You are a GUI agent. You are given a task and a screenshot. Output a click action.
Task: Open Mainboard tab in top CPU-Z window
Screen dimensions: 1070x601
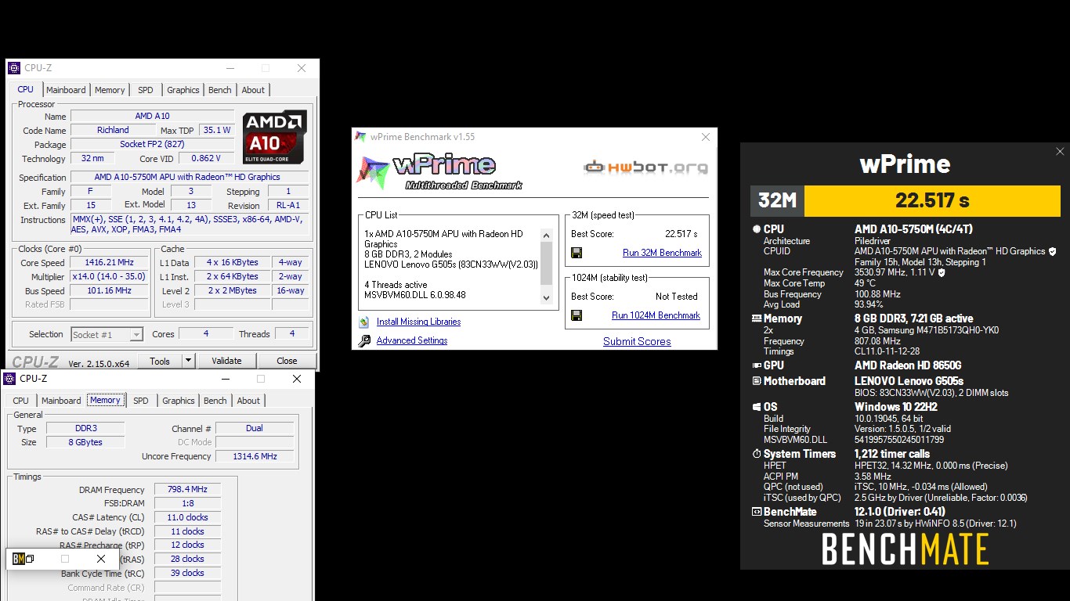[66, 90]
